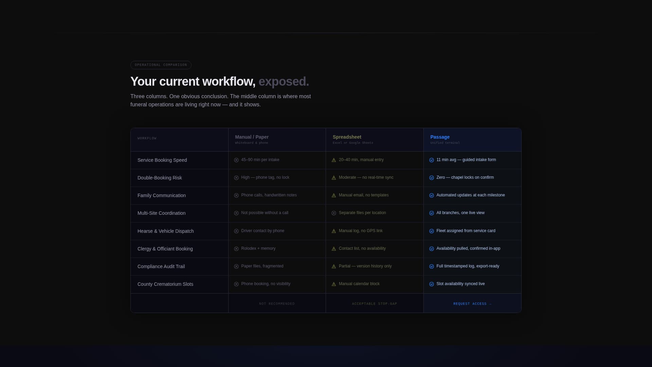Click the 'Service Booking Speed' row label
652x367 pixels.
click(x=162, y=160)
